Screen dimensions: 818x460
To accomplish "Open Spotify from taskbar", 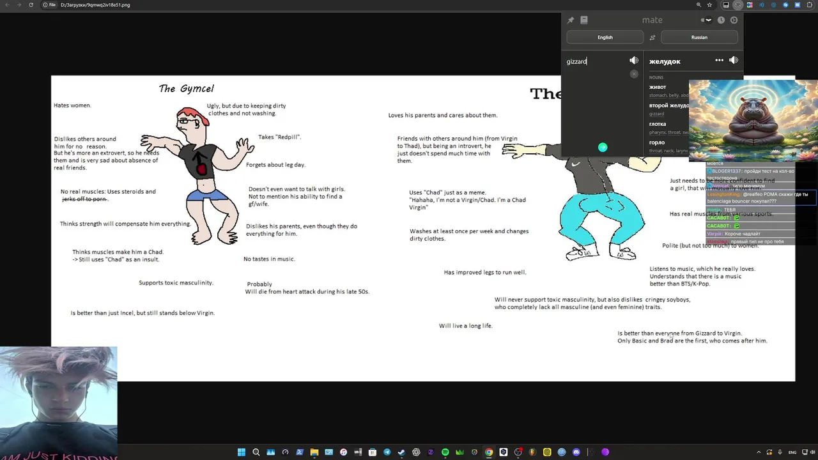I will 445,452.
